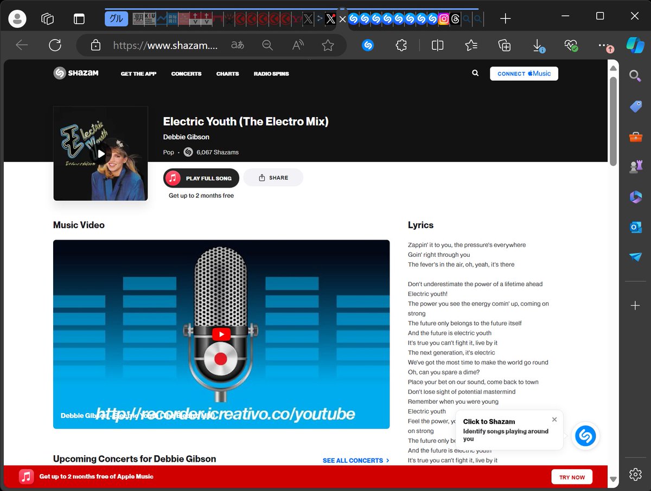This screenshot has height=491, width=651.
Task: Start Read aloud from address bar icon
Action: click(297, 46)
